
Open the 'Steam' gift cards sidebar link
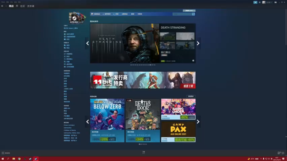pos(71,28)
